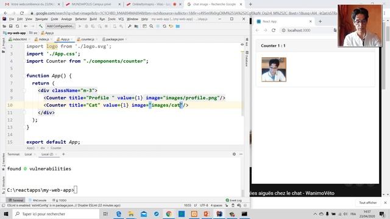Click my-web-app breadcrumb in navigation bar
Viewport: 390px width, 219px height.
[15, 33]
